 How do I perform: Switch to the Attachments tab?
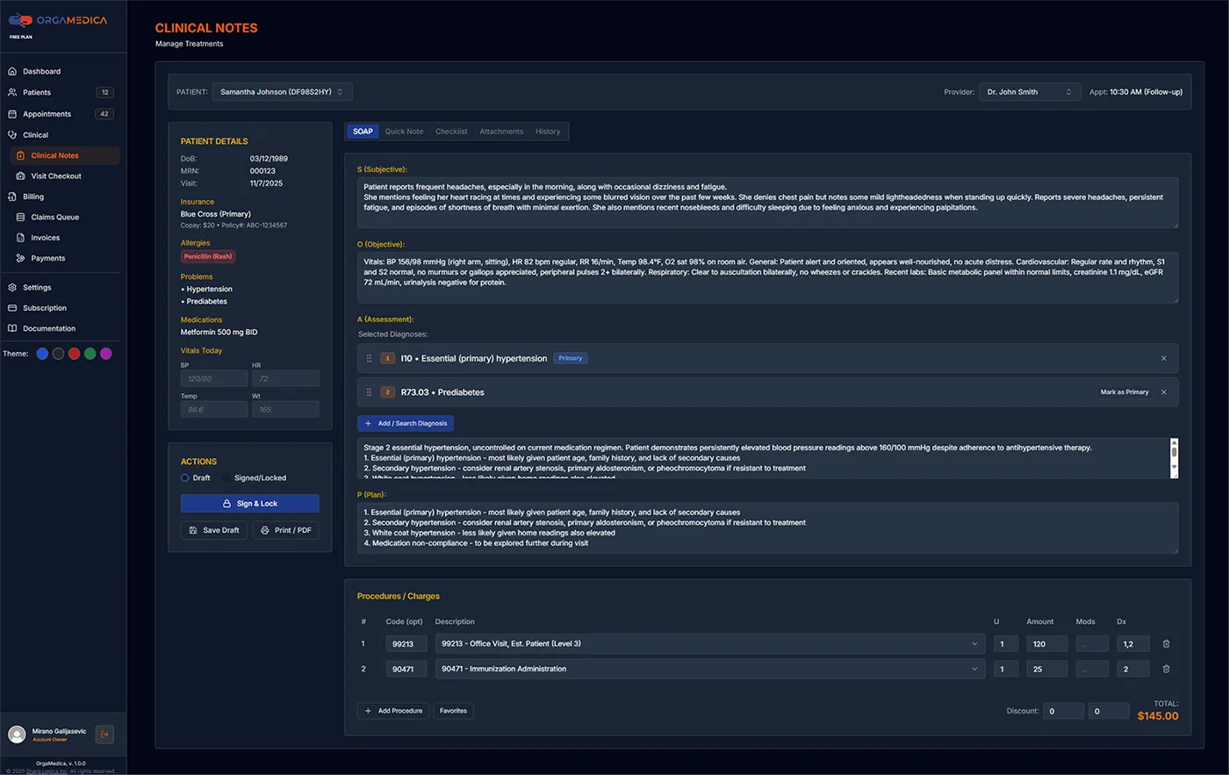point(500,131)
